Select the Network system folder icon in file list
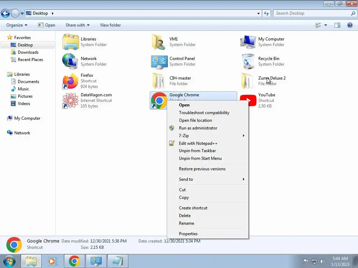Image resolution: width=358 pixels, height=268 pixels. click(70, 61)
